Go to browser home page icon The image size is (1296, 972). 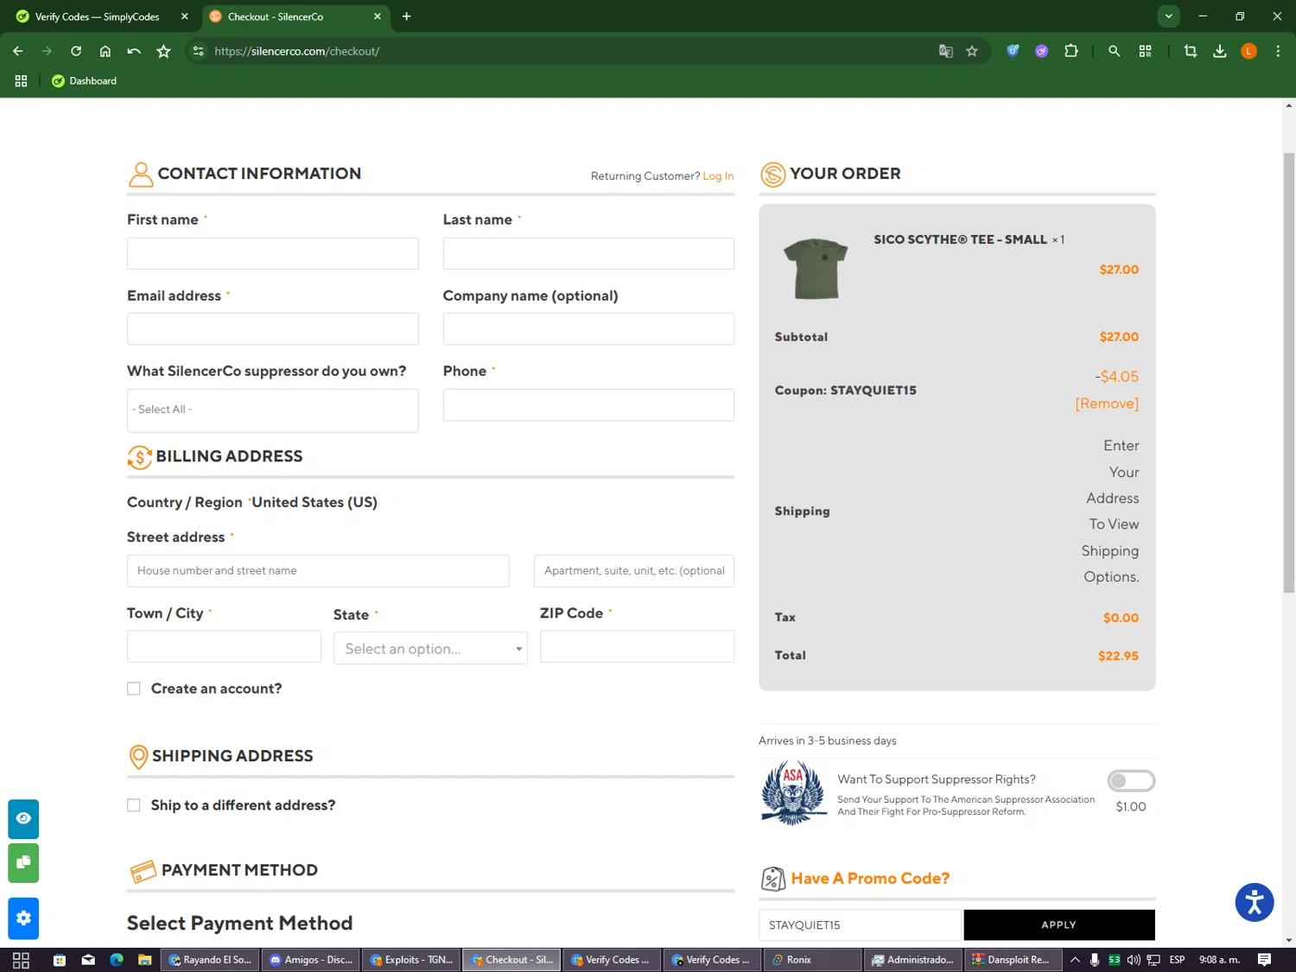point(105,51)
